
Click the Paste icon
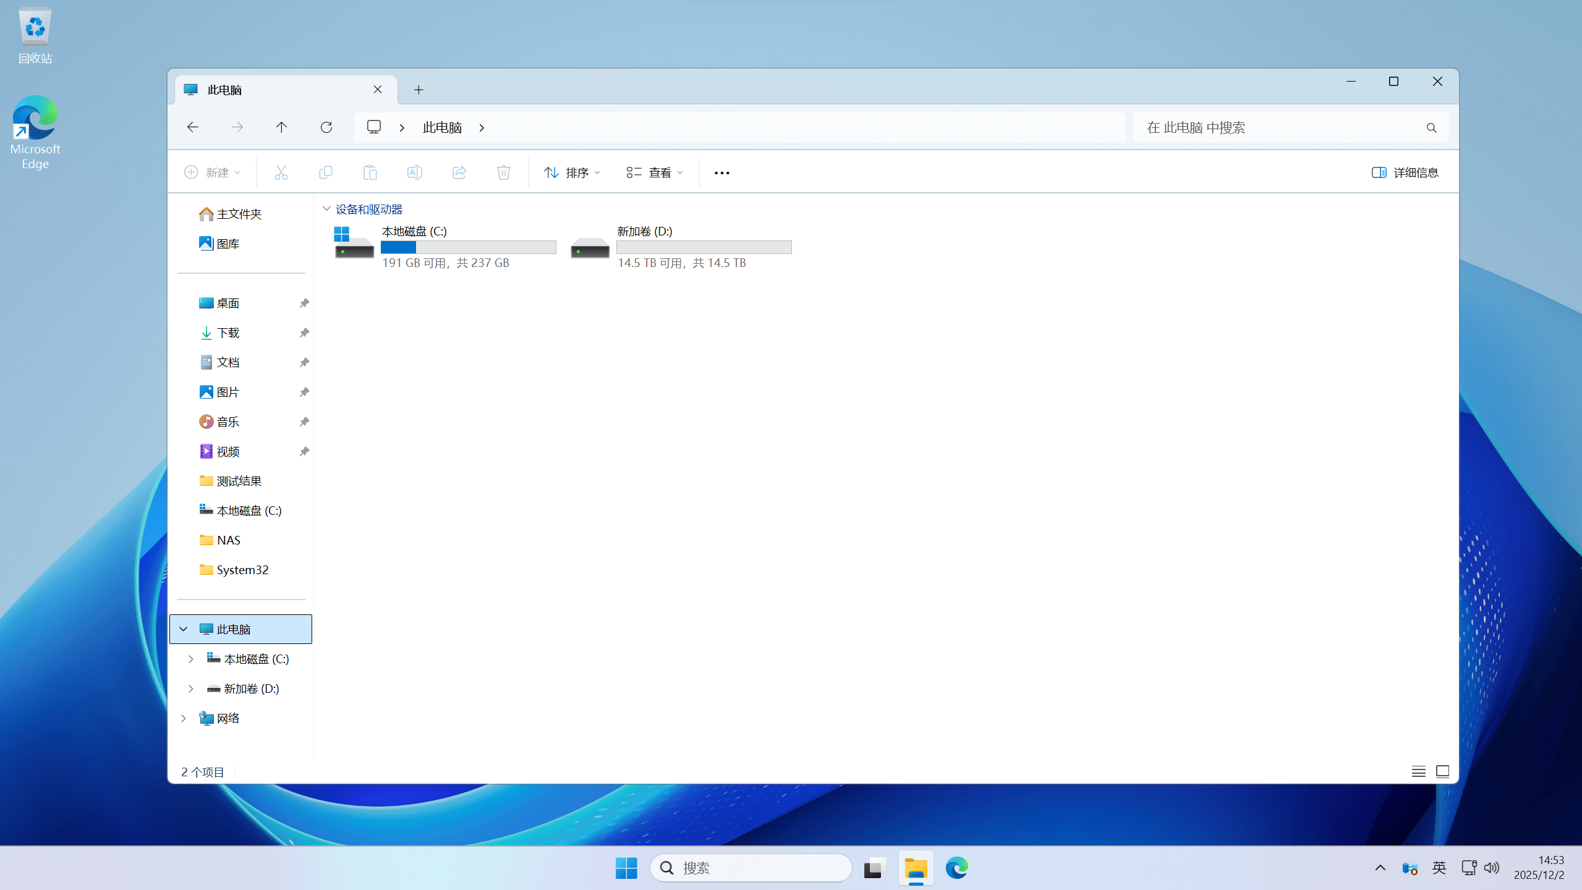coord(370,172)
